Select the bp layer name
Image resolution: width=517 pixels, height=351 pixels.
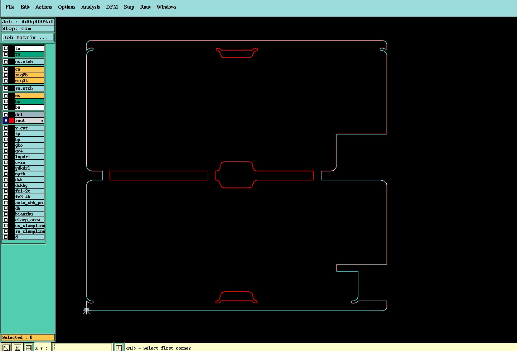click(x=29, y=139)
